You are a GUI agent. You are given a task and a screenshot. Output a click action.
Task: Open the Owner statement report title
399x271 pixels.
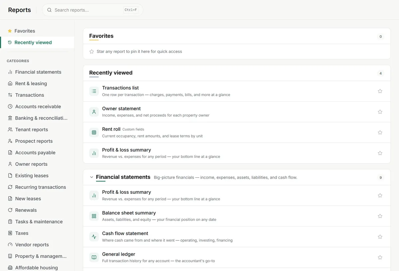click(121, 109)
